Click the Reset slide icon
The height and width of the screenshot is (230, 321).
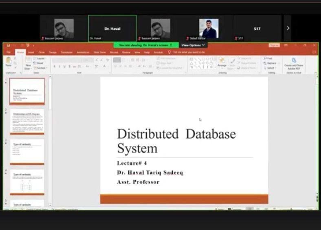[40, 63]
